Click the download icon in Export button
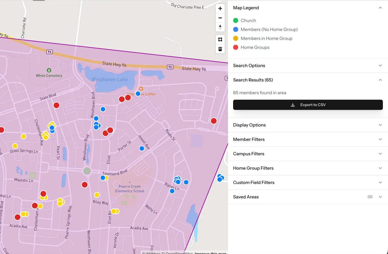The image size is (388, 254). coord(293,105)
